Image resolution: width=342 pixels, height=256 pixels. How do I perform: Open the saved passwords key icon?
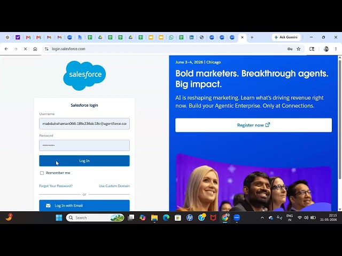290,49
